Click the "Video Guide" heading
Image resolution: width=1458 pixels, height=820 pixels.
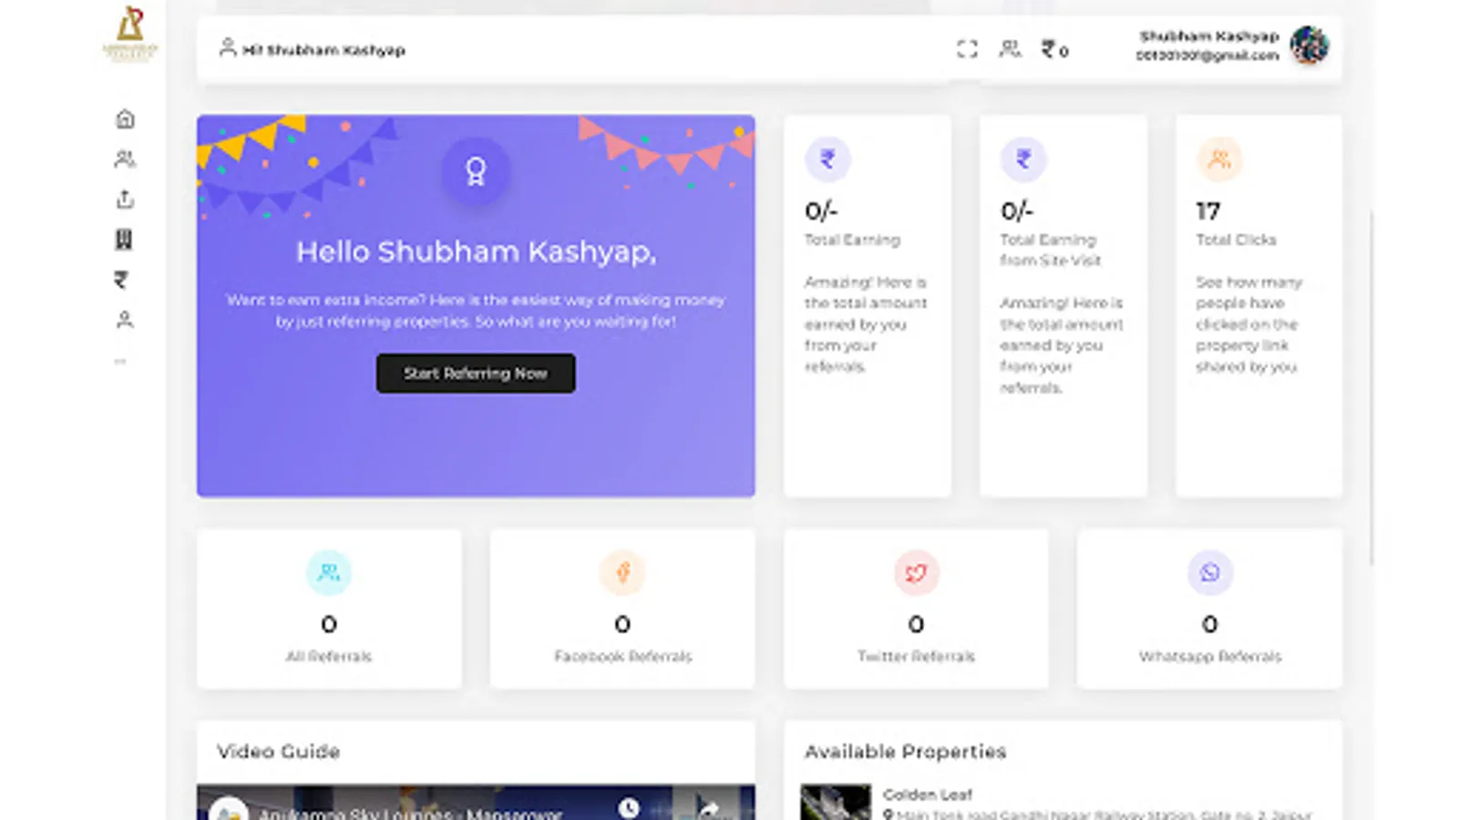point(278,752)
